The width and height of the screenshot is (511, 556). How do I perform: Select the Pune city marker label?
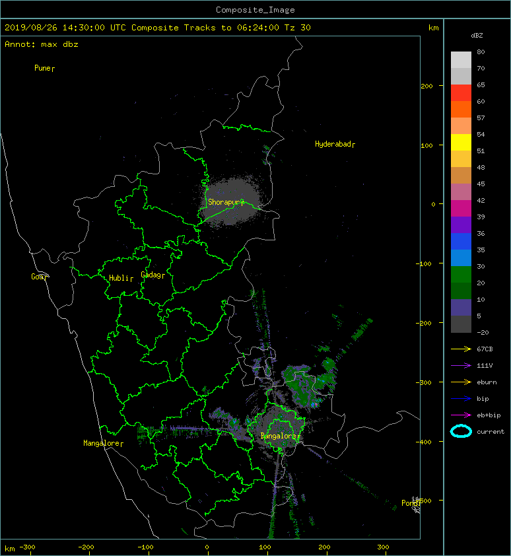pos(44,68)
